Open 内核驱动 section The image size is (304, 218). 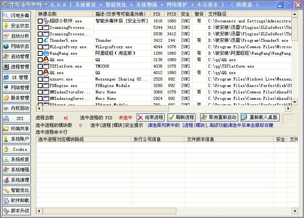[17, 108]
